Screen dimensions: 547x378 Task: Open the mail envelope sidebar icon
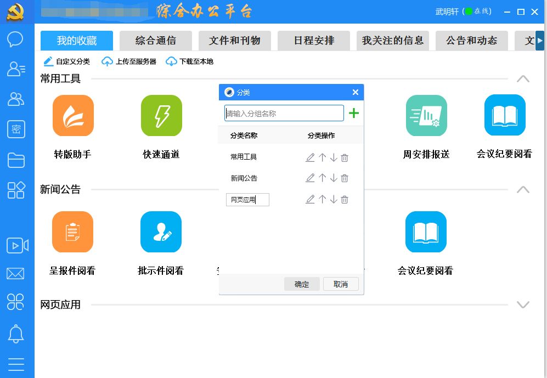pyautogui.click(x=16, y=274)
